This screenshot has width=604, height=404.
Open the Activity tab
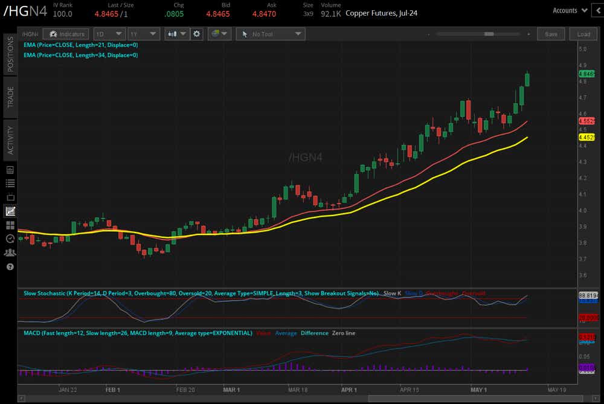(10, 138)
